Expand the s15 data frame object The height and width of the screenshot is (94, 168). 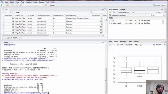click(x=109, y=21)
